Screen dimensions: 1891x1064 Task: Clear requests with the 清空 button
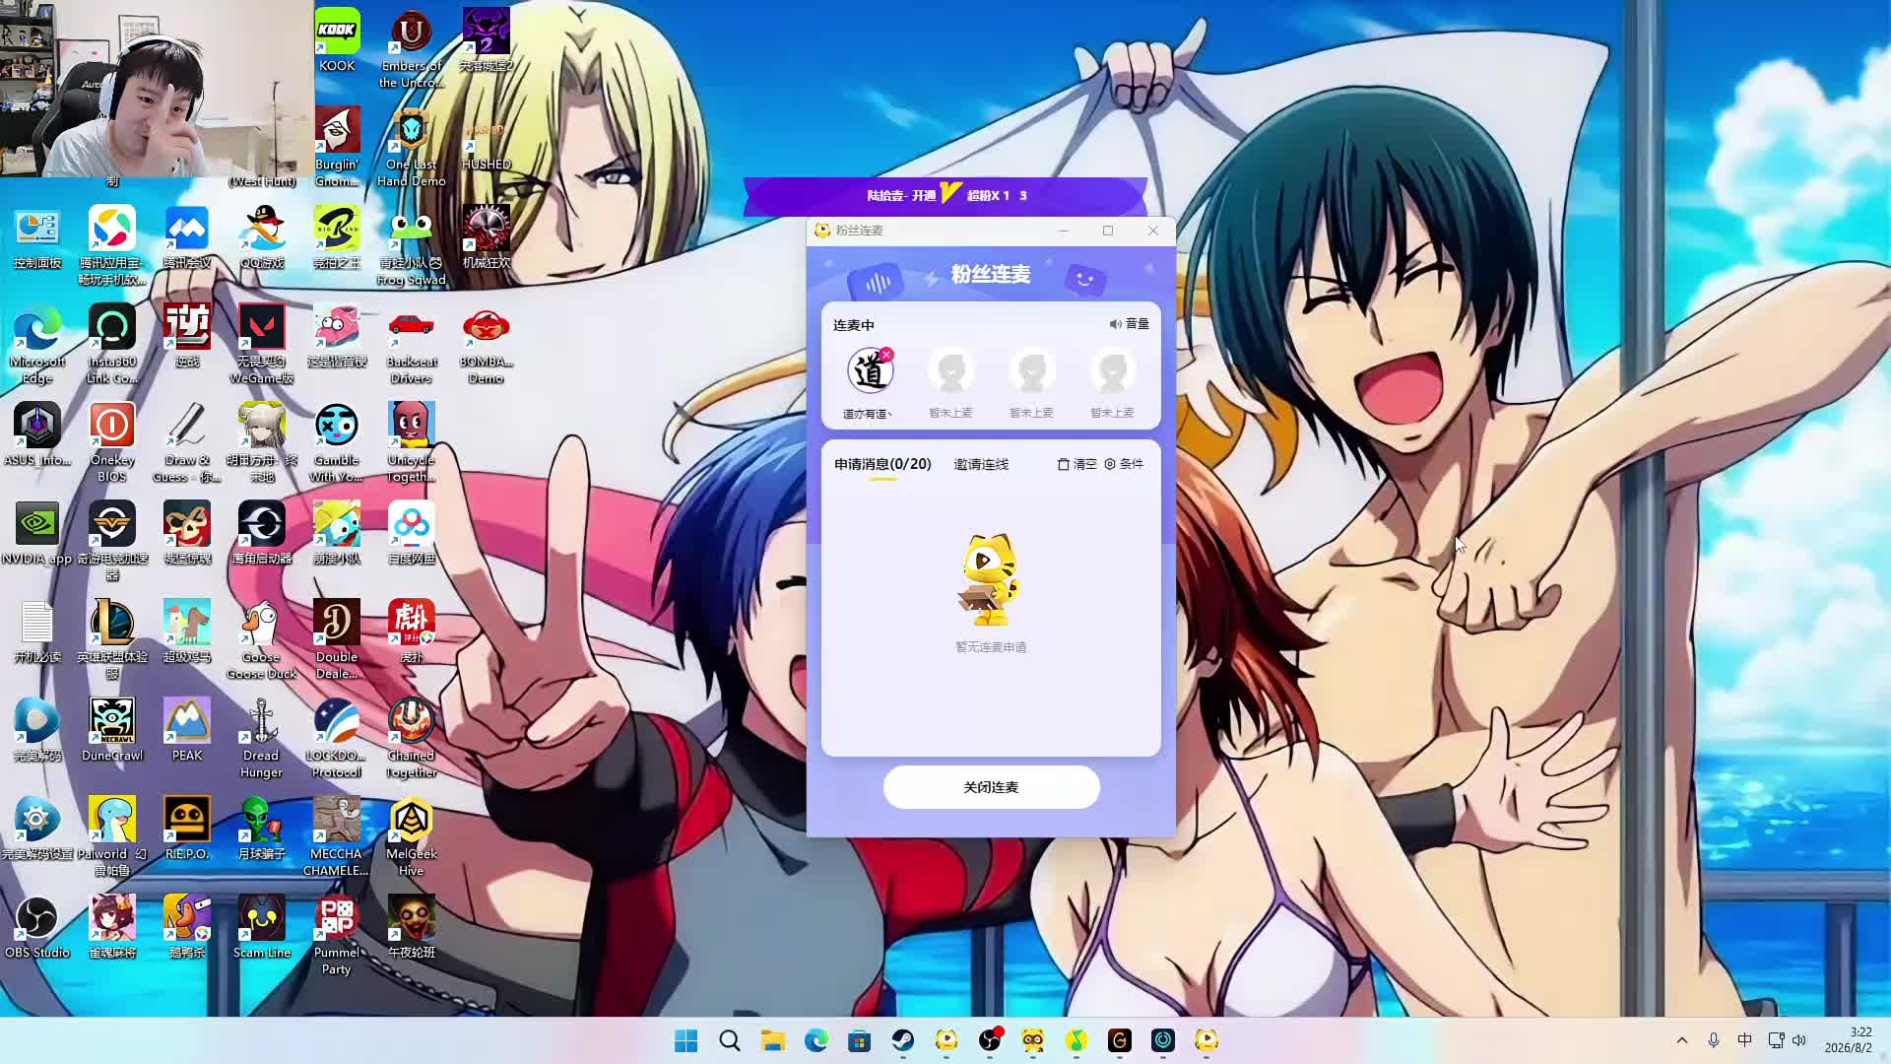[x=1076, y=464]
